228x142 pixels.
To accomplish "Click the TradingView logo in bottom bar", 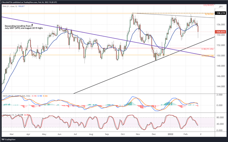I will (x=8, y=139).
